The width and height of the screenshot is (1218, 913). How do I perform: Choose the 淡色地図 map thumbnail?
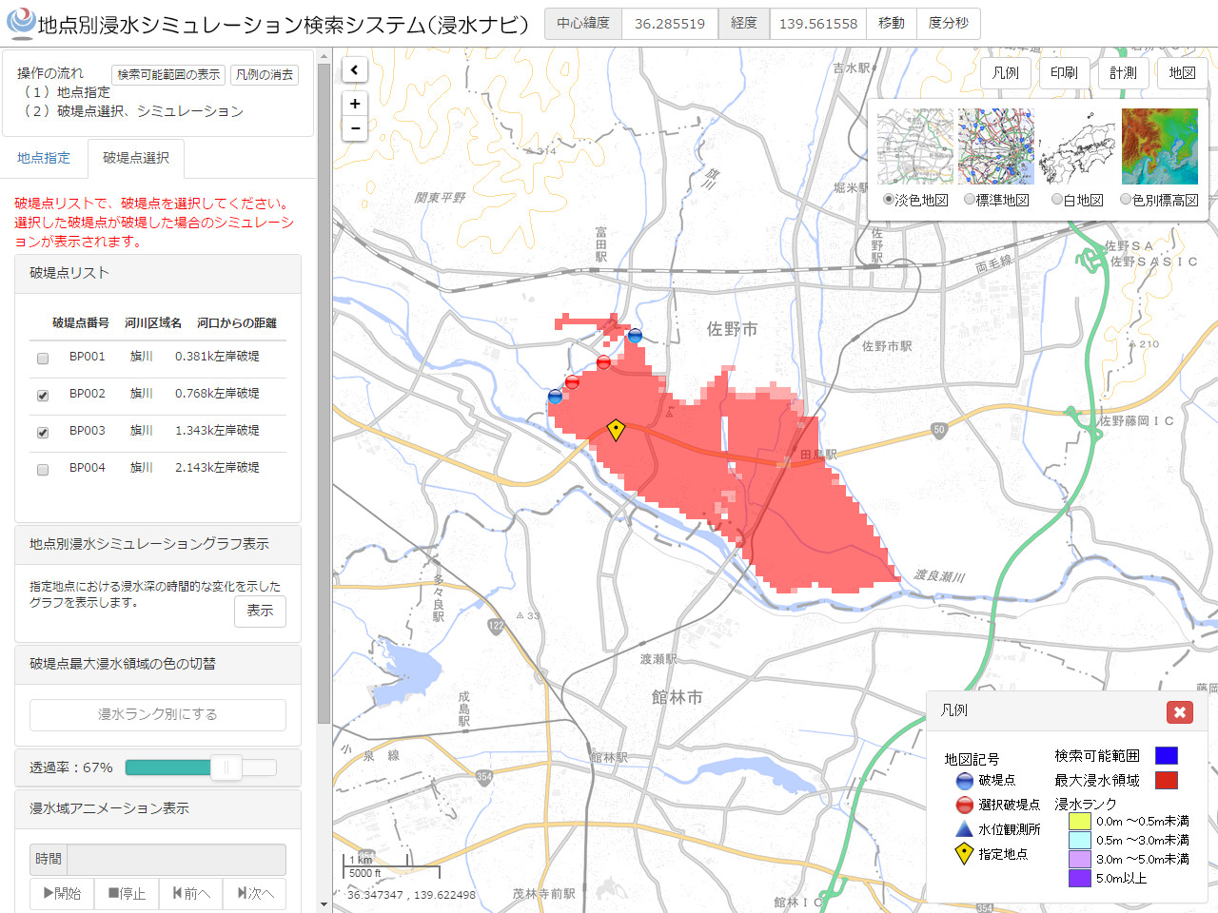click(x=914, y=146)
